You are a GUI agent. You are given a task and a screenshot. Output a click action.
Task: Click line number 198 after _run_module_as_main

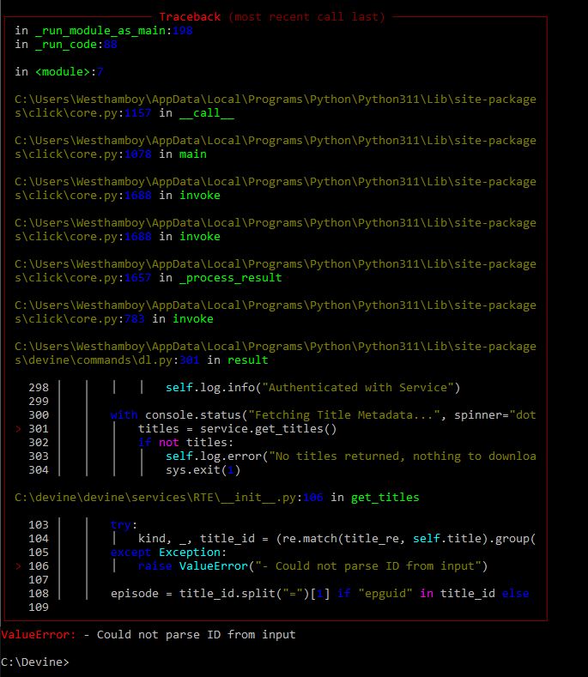[x=182, y=31]
